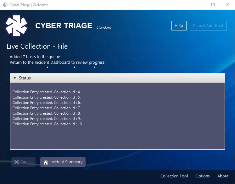This screenshot has height=184, width=235.
Task: Click 'Added 7 hosts to the queue' text
Action: pyautogui.click(x=35, y=57)
